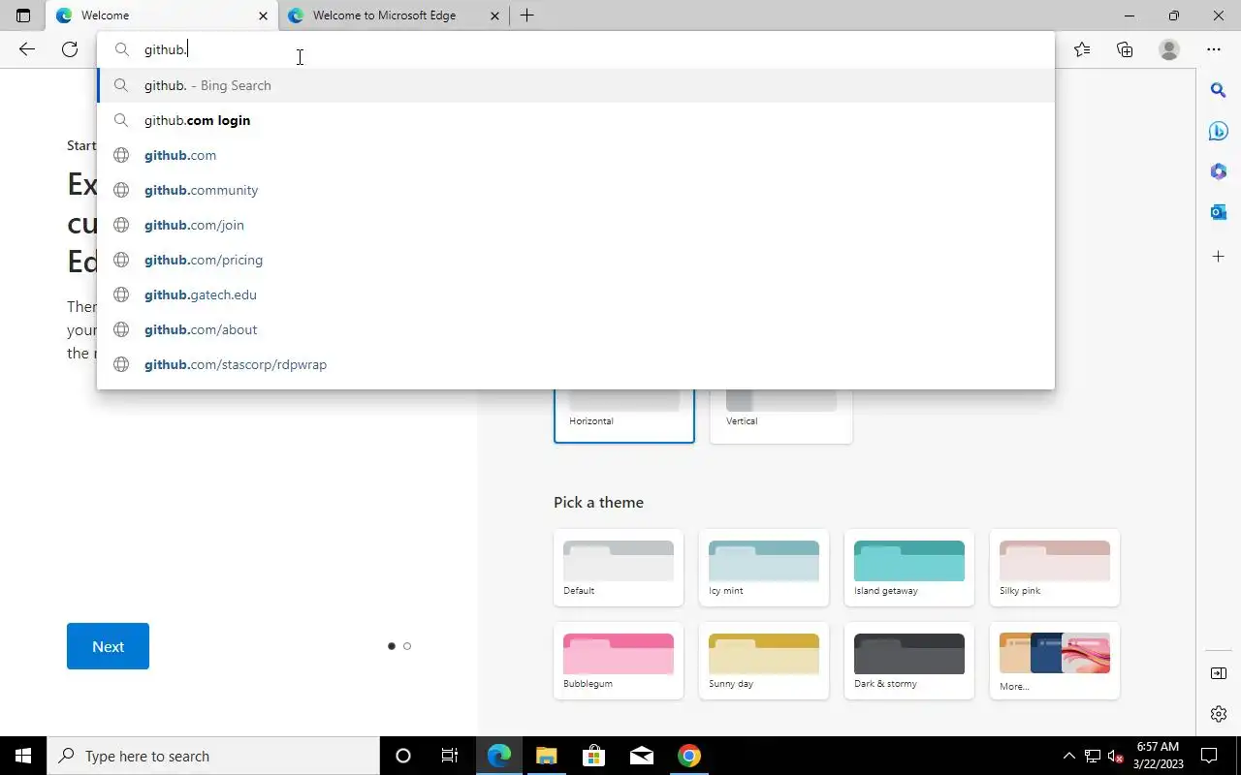1241x775 pixels.
Task: Open the network icon in system tray
Action: tap(1093, 756)
